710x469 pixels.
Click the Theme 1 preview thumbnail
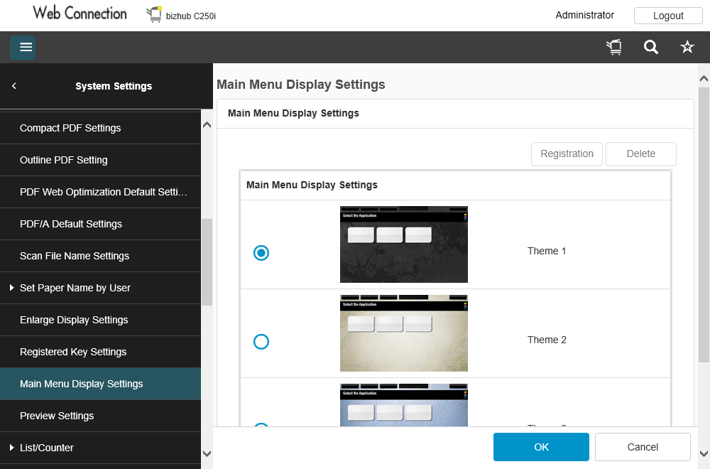click(404, 244)
